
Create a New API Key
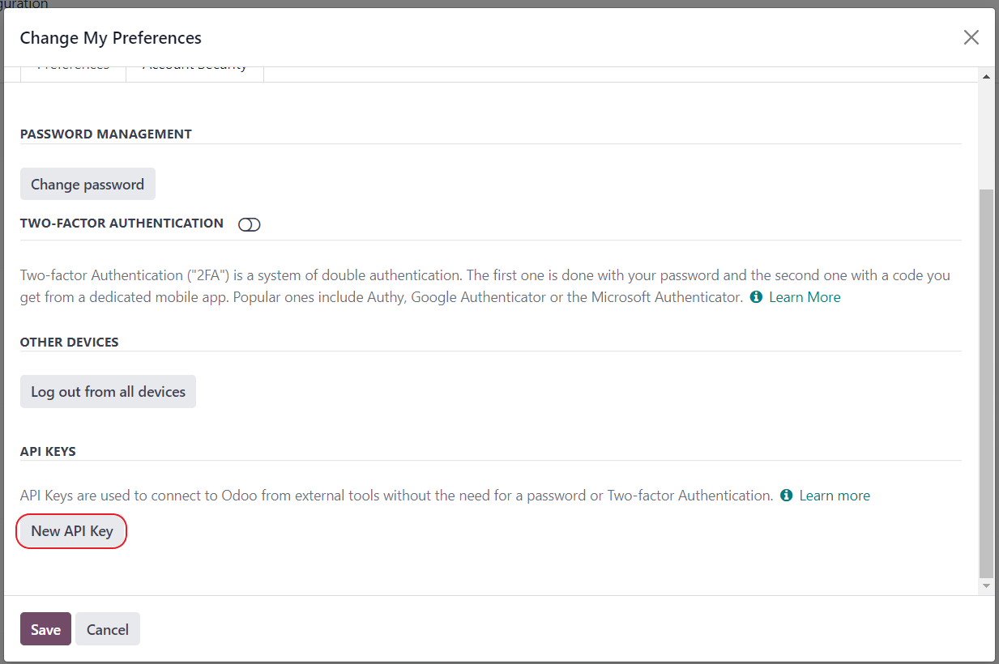click(71, 531)
